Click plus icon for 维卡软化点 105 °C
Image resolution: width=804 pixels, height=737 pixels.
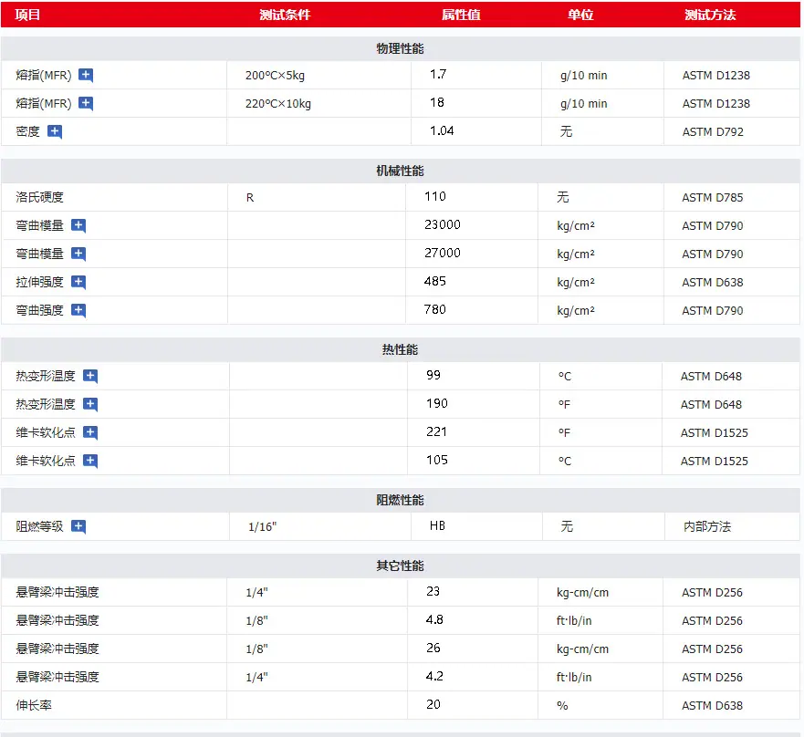90,461
